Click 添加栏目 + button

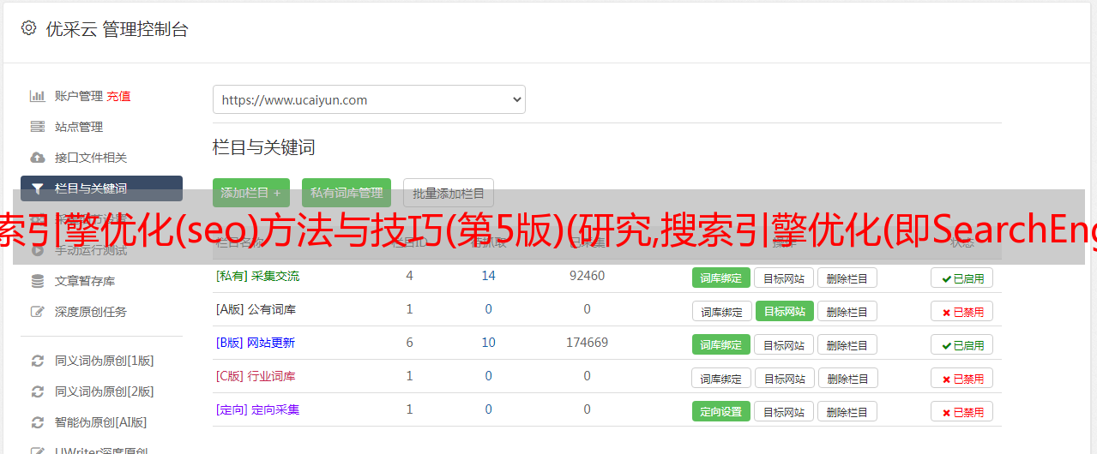(x=251, y=193)
